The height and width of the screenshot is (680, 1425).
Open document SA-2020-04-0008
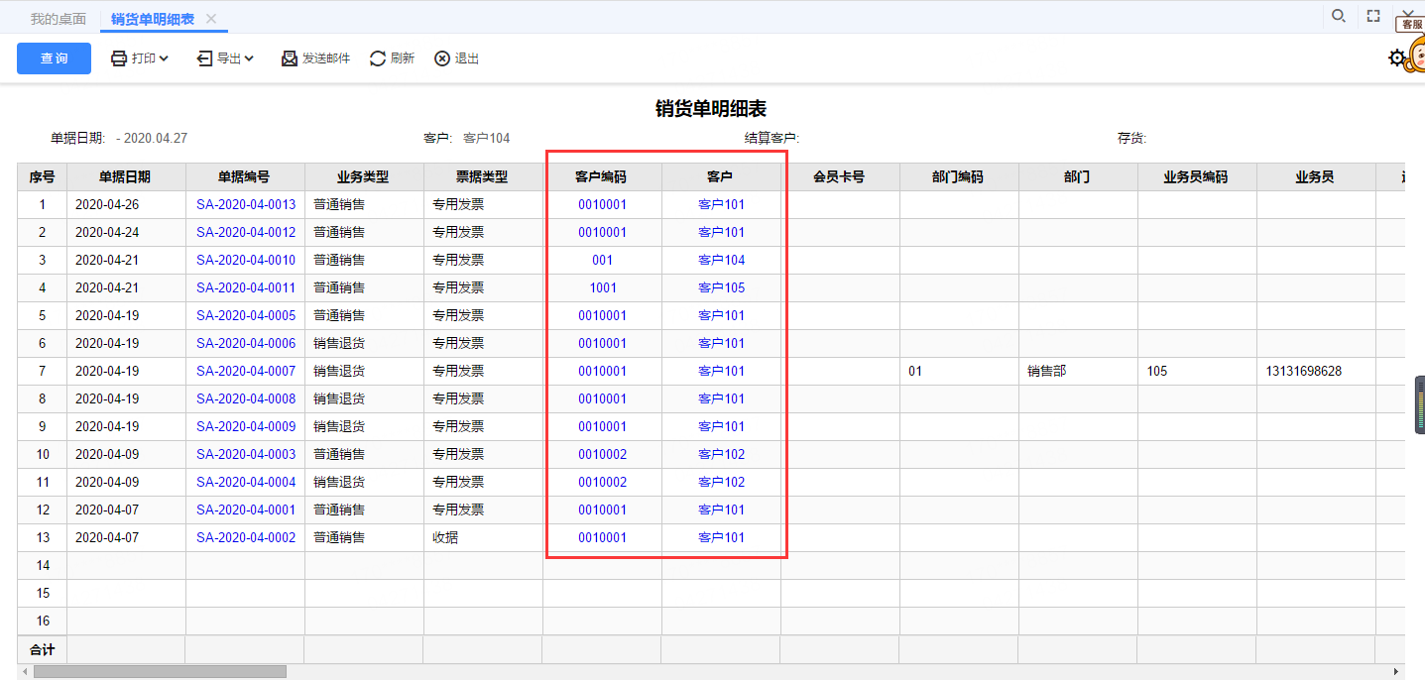246,399
